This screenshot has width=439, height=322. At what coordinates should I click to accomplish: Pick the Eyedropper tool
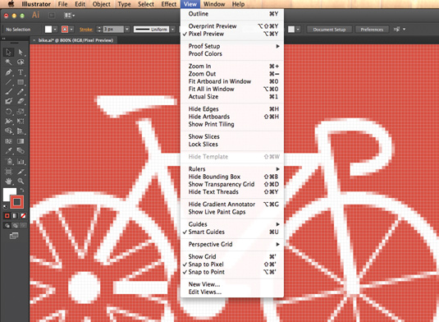click(8, 151)
